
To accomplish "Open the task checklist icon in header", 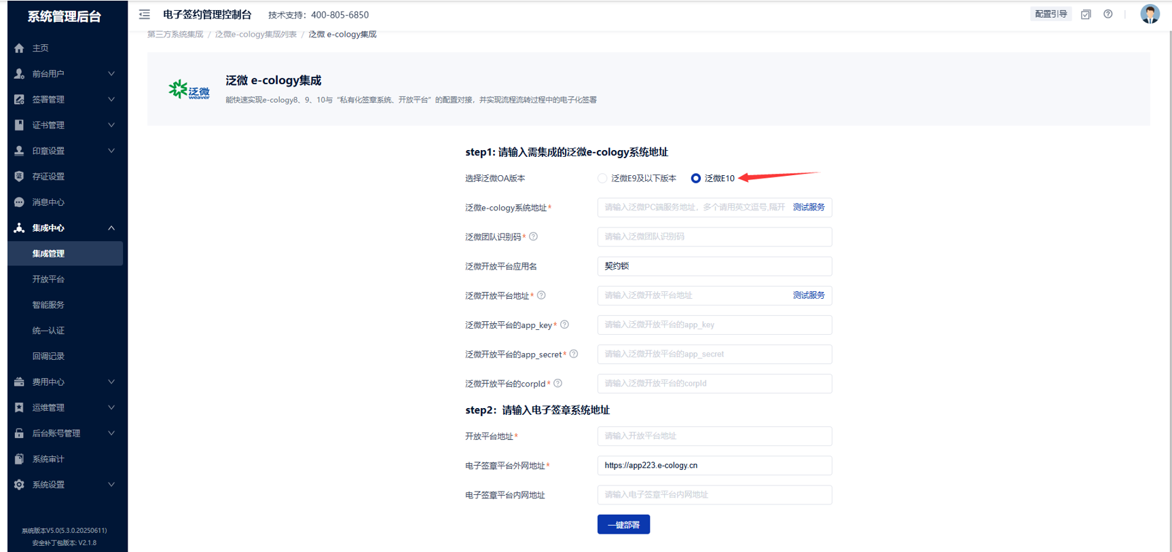I will pyautogui.click(x=1086, y=14).
